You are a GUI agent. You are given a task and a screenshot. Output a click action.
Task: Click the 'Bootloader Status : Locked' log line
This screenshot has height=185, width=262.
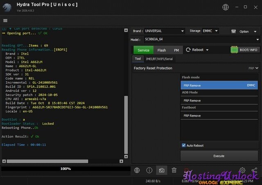click(28, 123)
